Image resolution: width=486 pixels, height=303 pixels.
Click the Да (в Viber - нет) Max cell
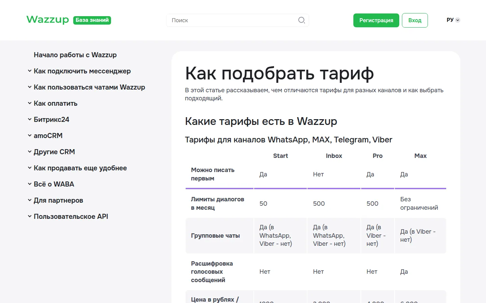[x=418, y=236]
